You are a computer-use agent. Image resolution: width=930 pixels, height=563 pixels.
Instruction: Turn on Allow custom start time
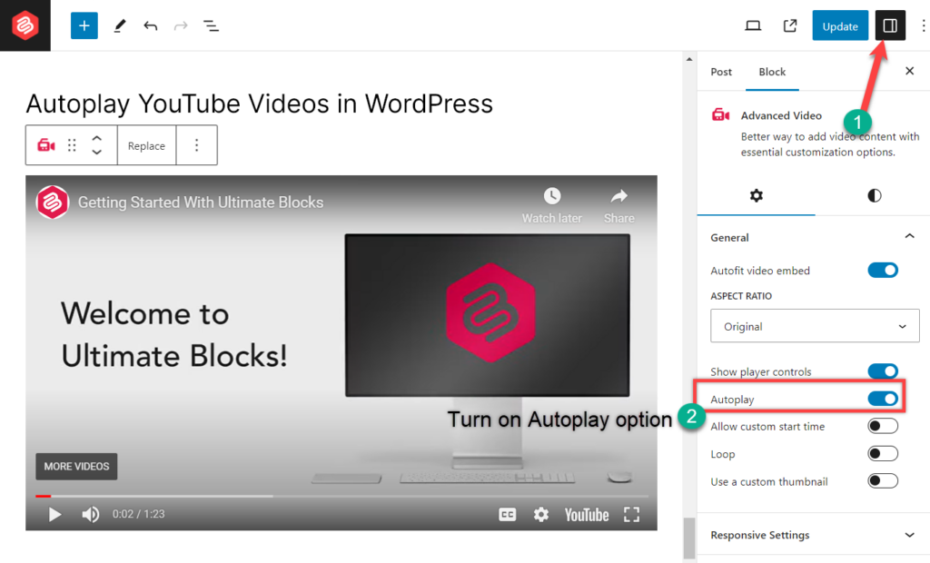pyautogui.click(x=882, y=426)
